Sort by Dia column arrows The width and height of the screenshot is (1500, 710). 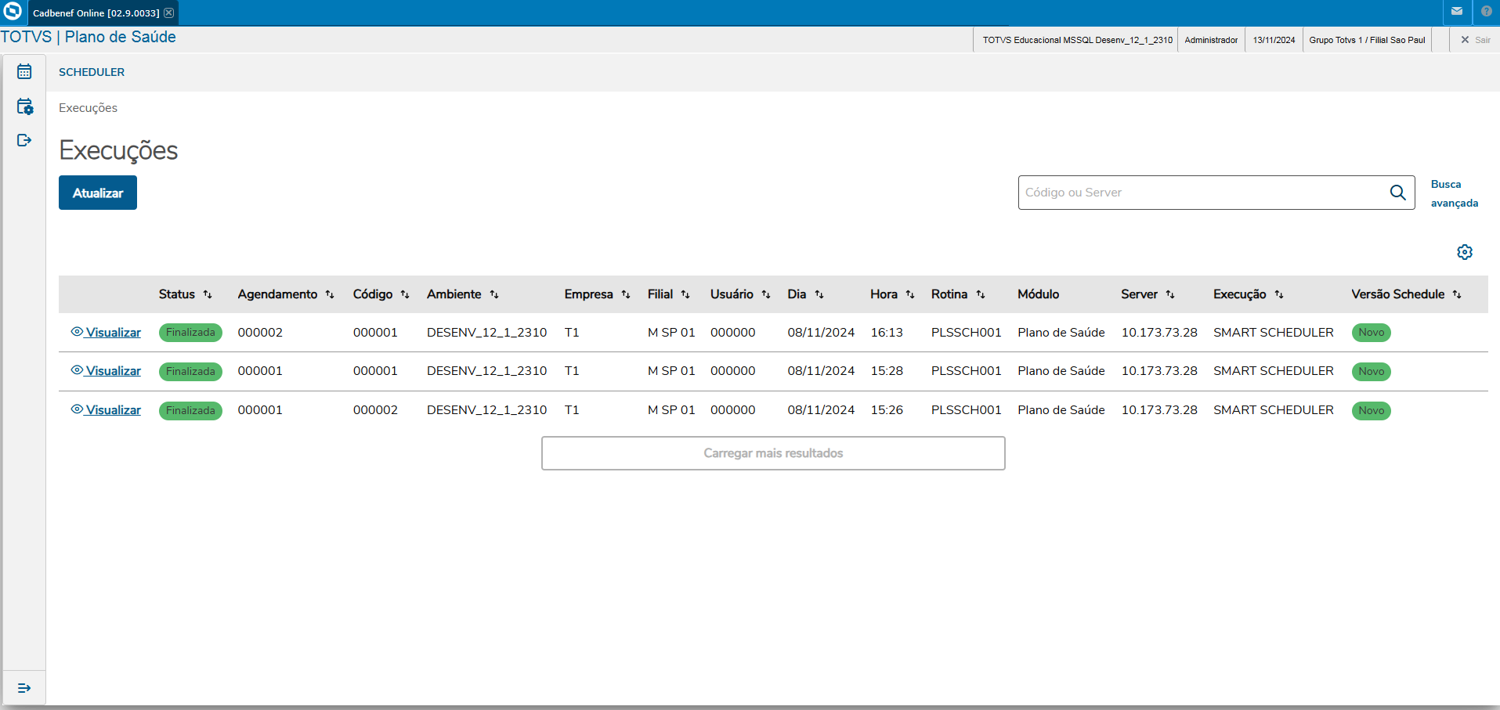(819, 294)
